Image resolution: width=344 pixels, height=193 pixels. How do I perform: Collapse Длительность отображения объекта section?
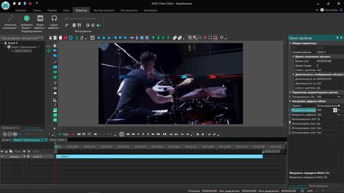coord(293,75)
